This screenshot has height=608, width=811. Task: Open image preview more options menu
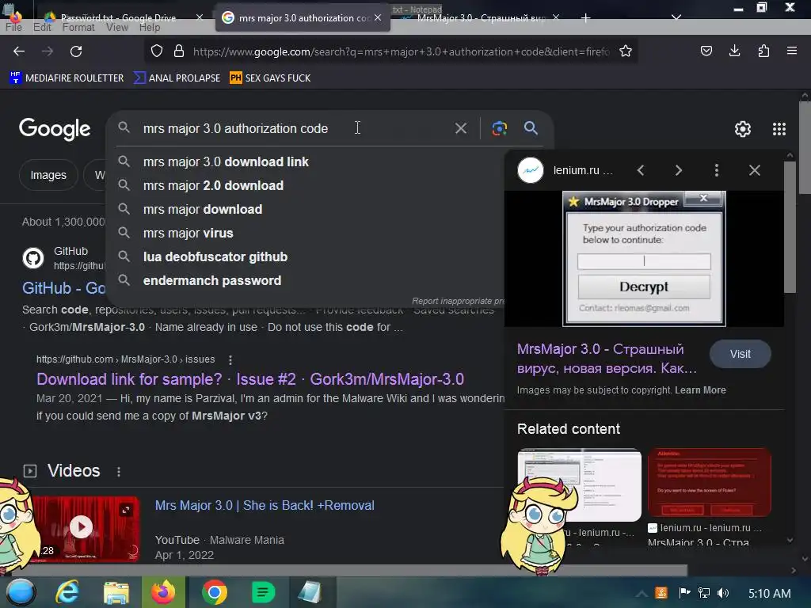(716, 170)
